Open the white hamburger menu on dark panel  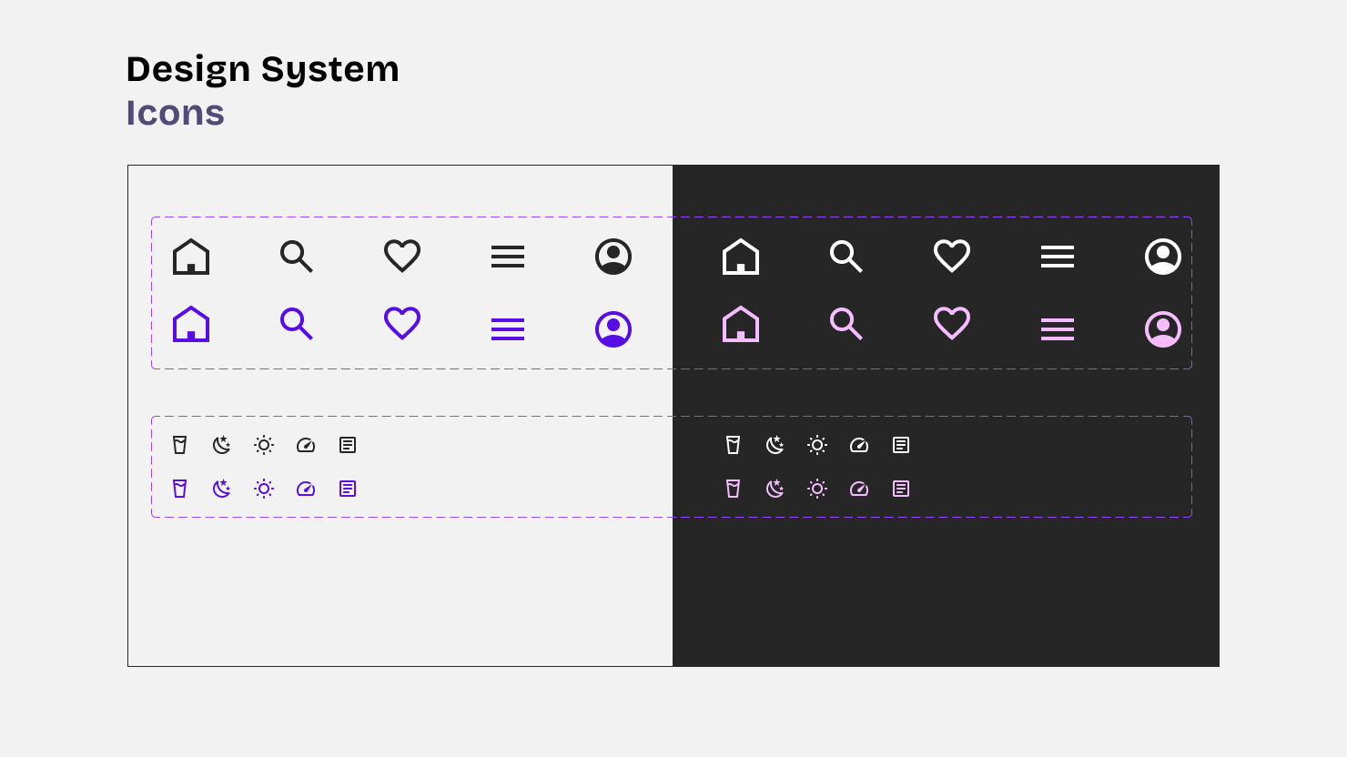point(1057,256)
